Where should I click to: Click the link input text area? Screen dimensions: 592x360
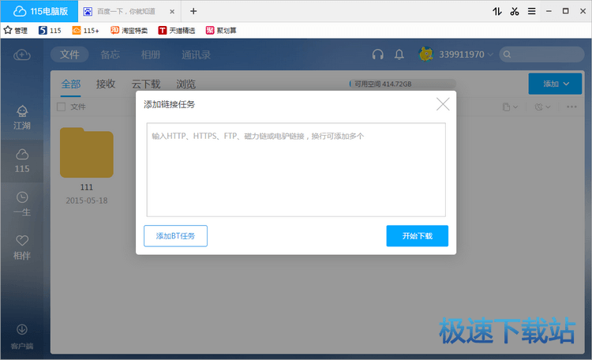[296, 170]
